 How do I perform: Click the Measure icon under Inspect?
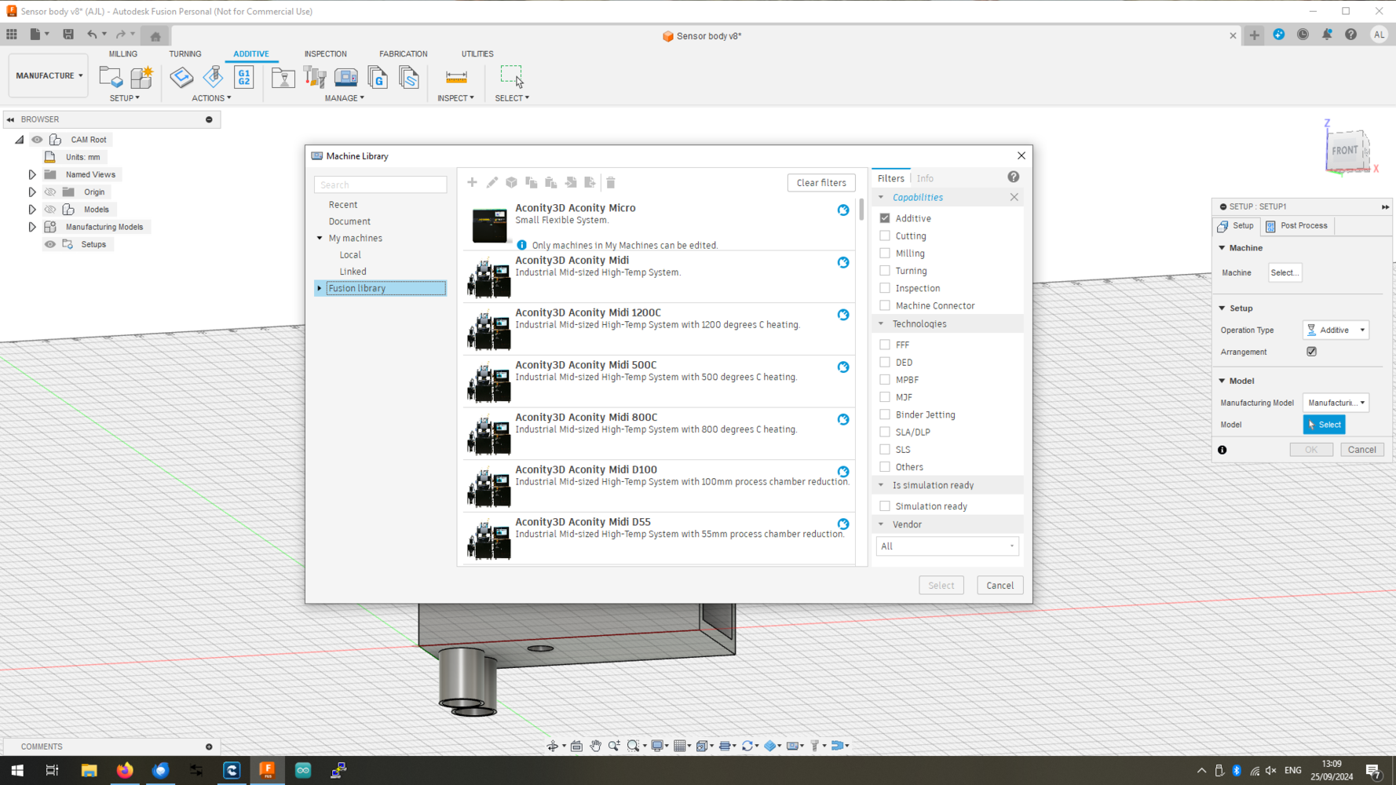pyautogui.click(x=456, y=77)
